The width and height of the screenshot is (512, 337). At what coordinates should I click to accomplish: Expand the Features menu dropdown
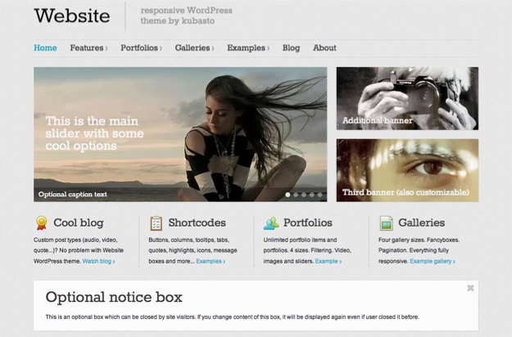pyautogui.click(x=88, y=48)
